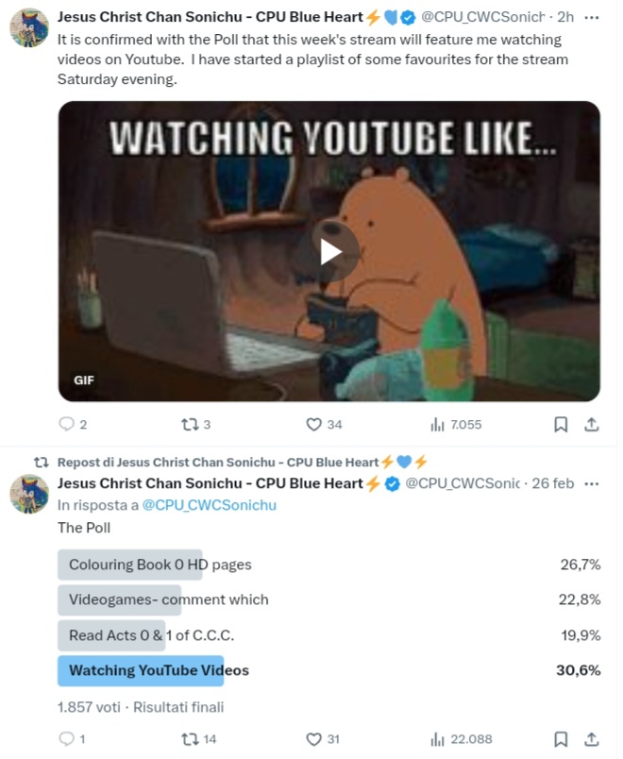Repost The Poll tweet with 14 reposts
Image resolution: width=623 pixels, height=759 pixels.
(x=198, y=739)
